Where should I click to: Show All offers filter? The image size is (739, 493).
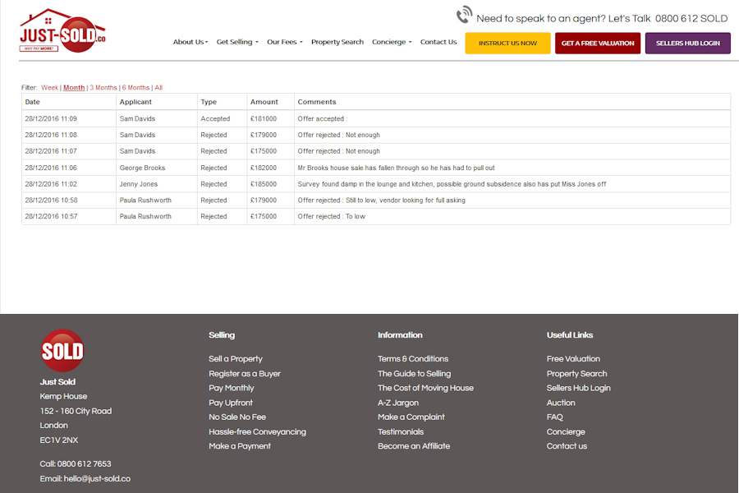(158, 88)
